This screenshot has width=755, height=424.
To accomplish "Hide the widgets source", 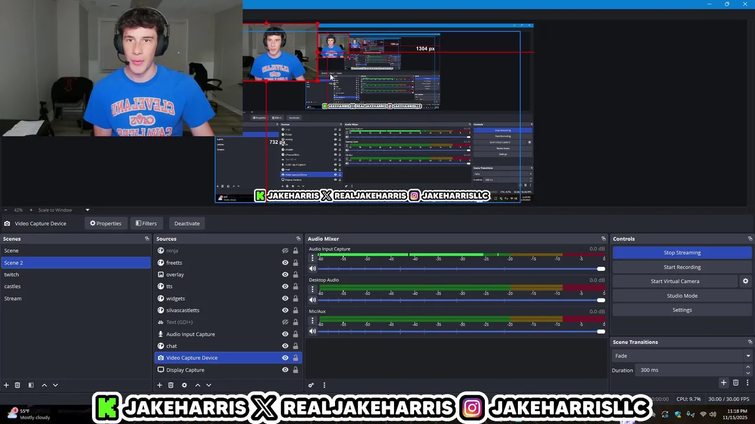I will (285, 299).
